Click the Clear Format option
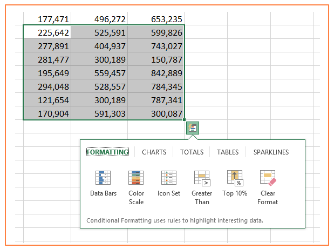This screenshot has height=249, width=334. pyautogui.click(x=268, y=186)
